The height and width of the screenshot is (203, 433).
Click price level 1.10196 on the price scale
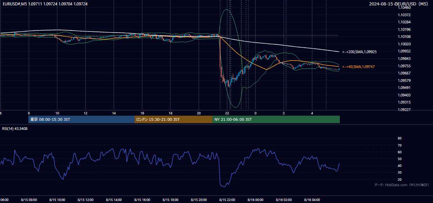click(x=404, y=29)
